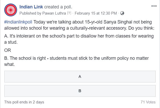Click 'This poll ends in 2 days' text
The image size is (160, 108).
click(24, 102)
